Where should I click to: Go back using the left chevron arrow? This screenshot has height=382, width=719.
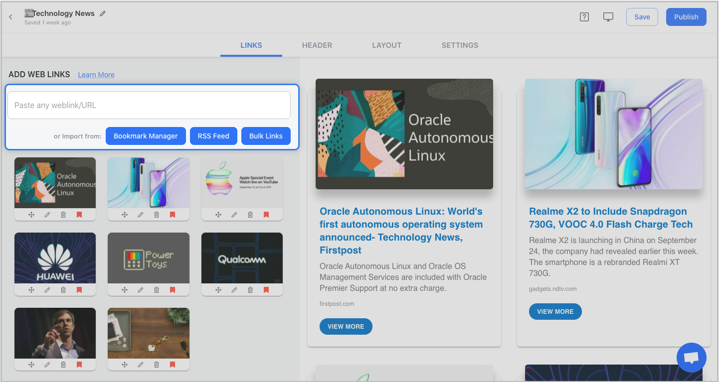[x=10, y=17]
